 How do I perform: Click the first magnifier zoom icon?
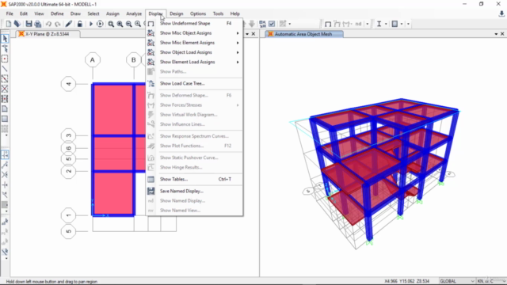(x=111, y=24)
